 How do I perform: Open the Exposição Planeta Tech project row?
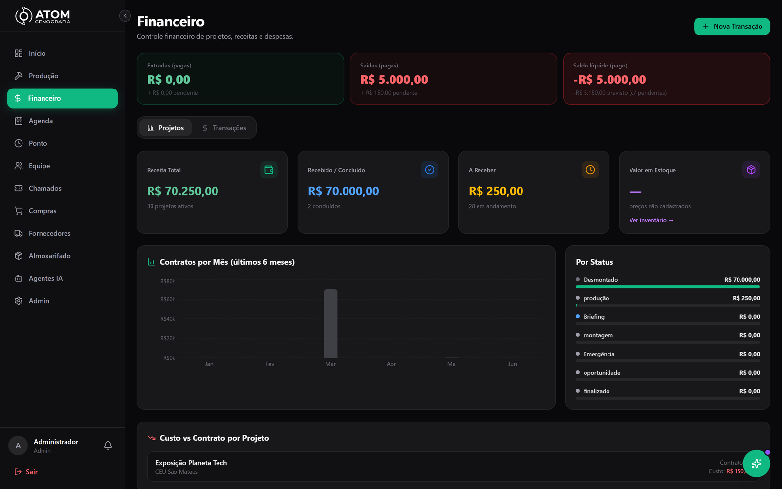tap(454, 467)
